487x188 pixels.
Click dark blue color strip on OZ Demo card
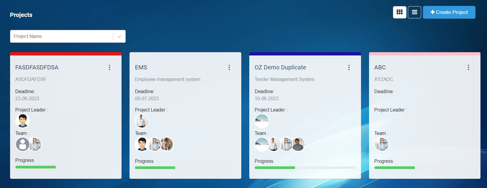click(x=305, y=54)
